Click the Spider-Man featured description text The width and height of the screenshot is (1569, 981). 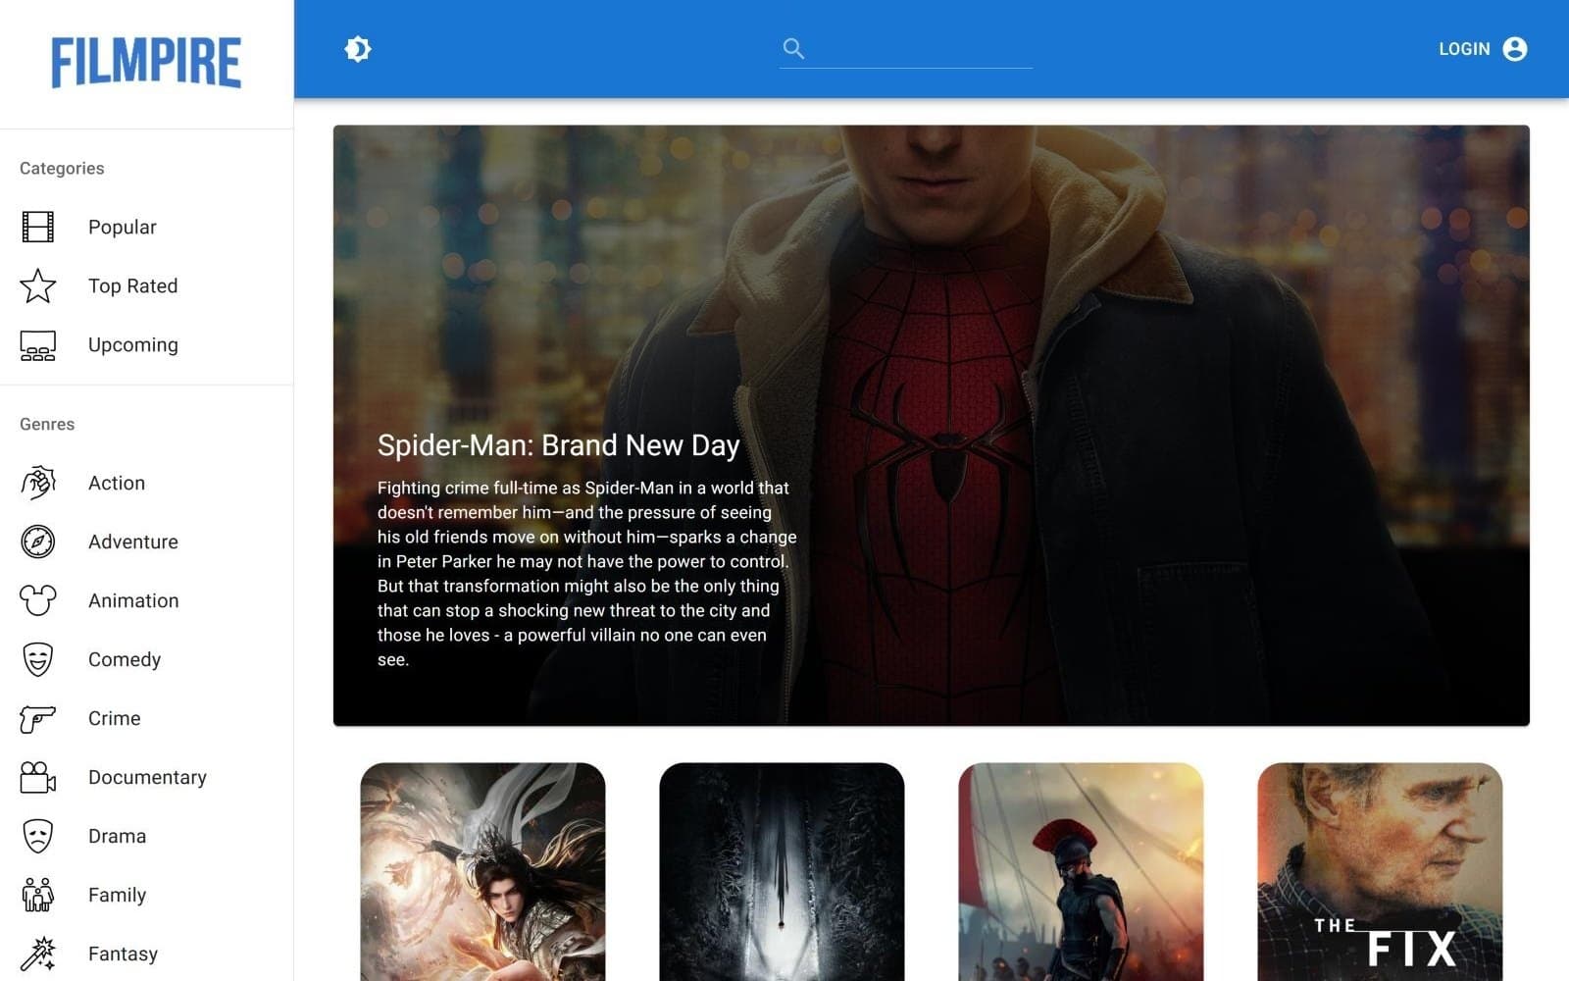(586, 574)
